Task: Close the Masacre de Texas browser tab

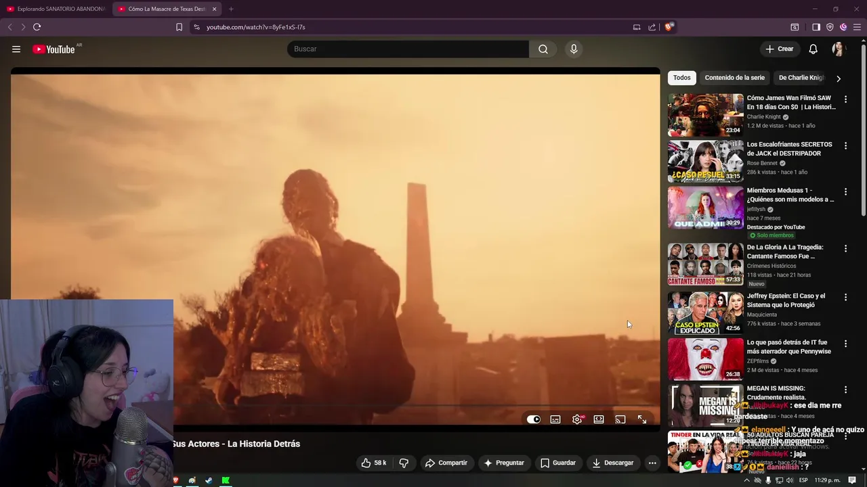Action: pyautogui.click(x=214, y=9)
